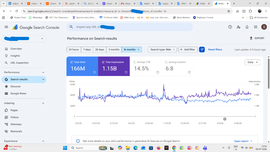270x152 pixels.
Task: Enable the Average position checkbox
Action: 167,62
